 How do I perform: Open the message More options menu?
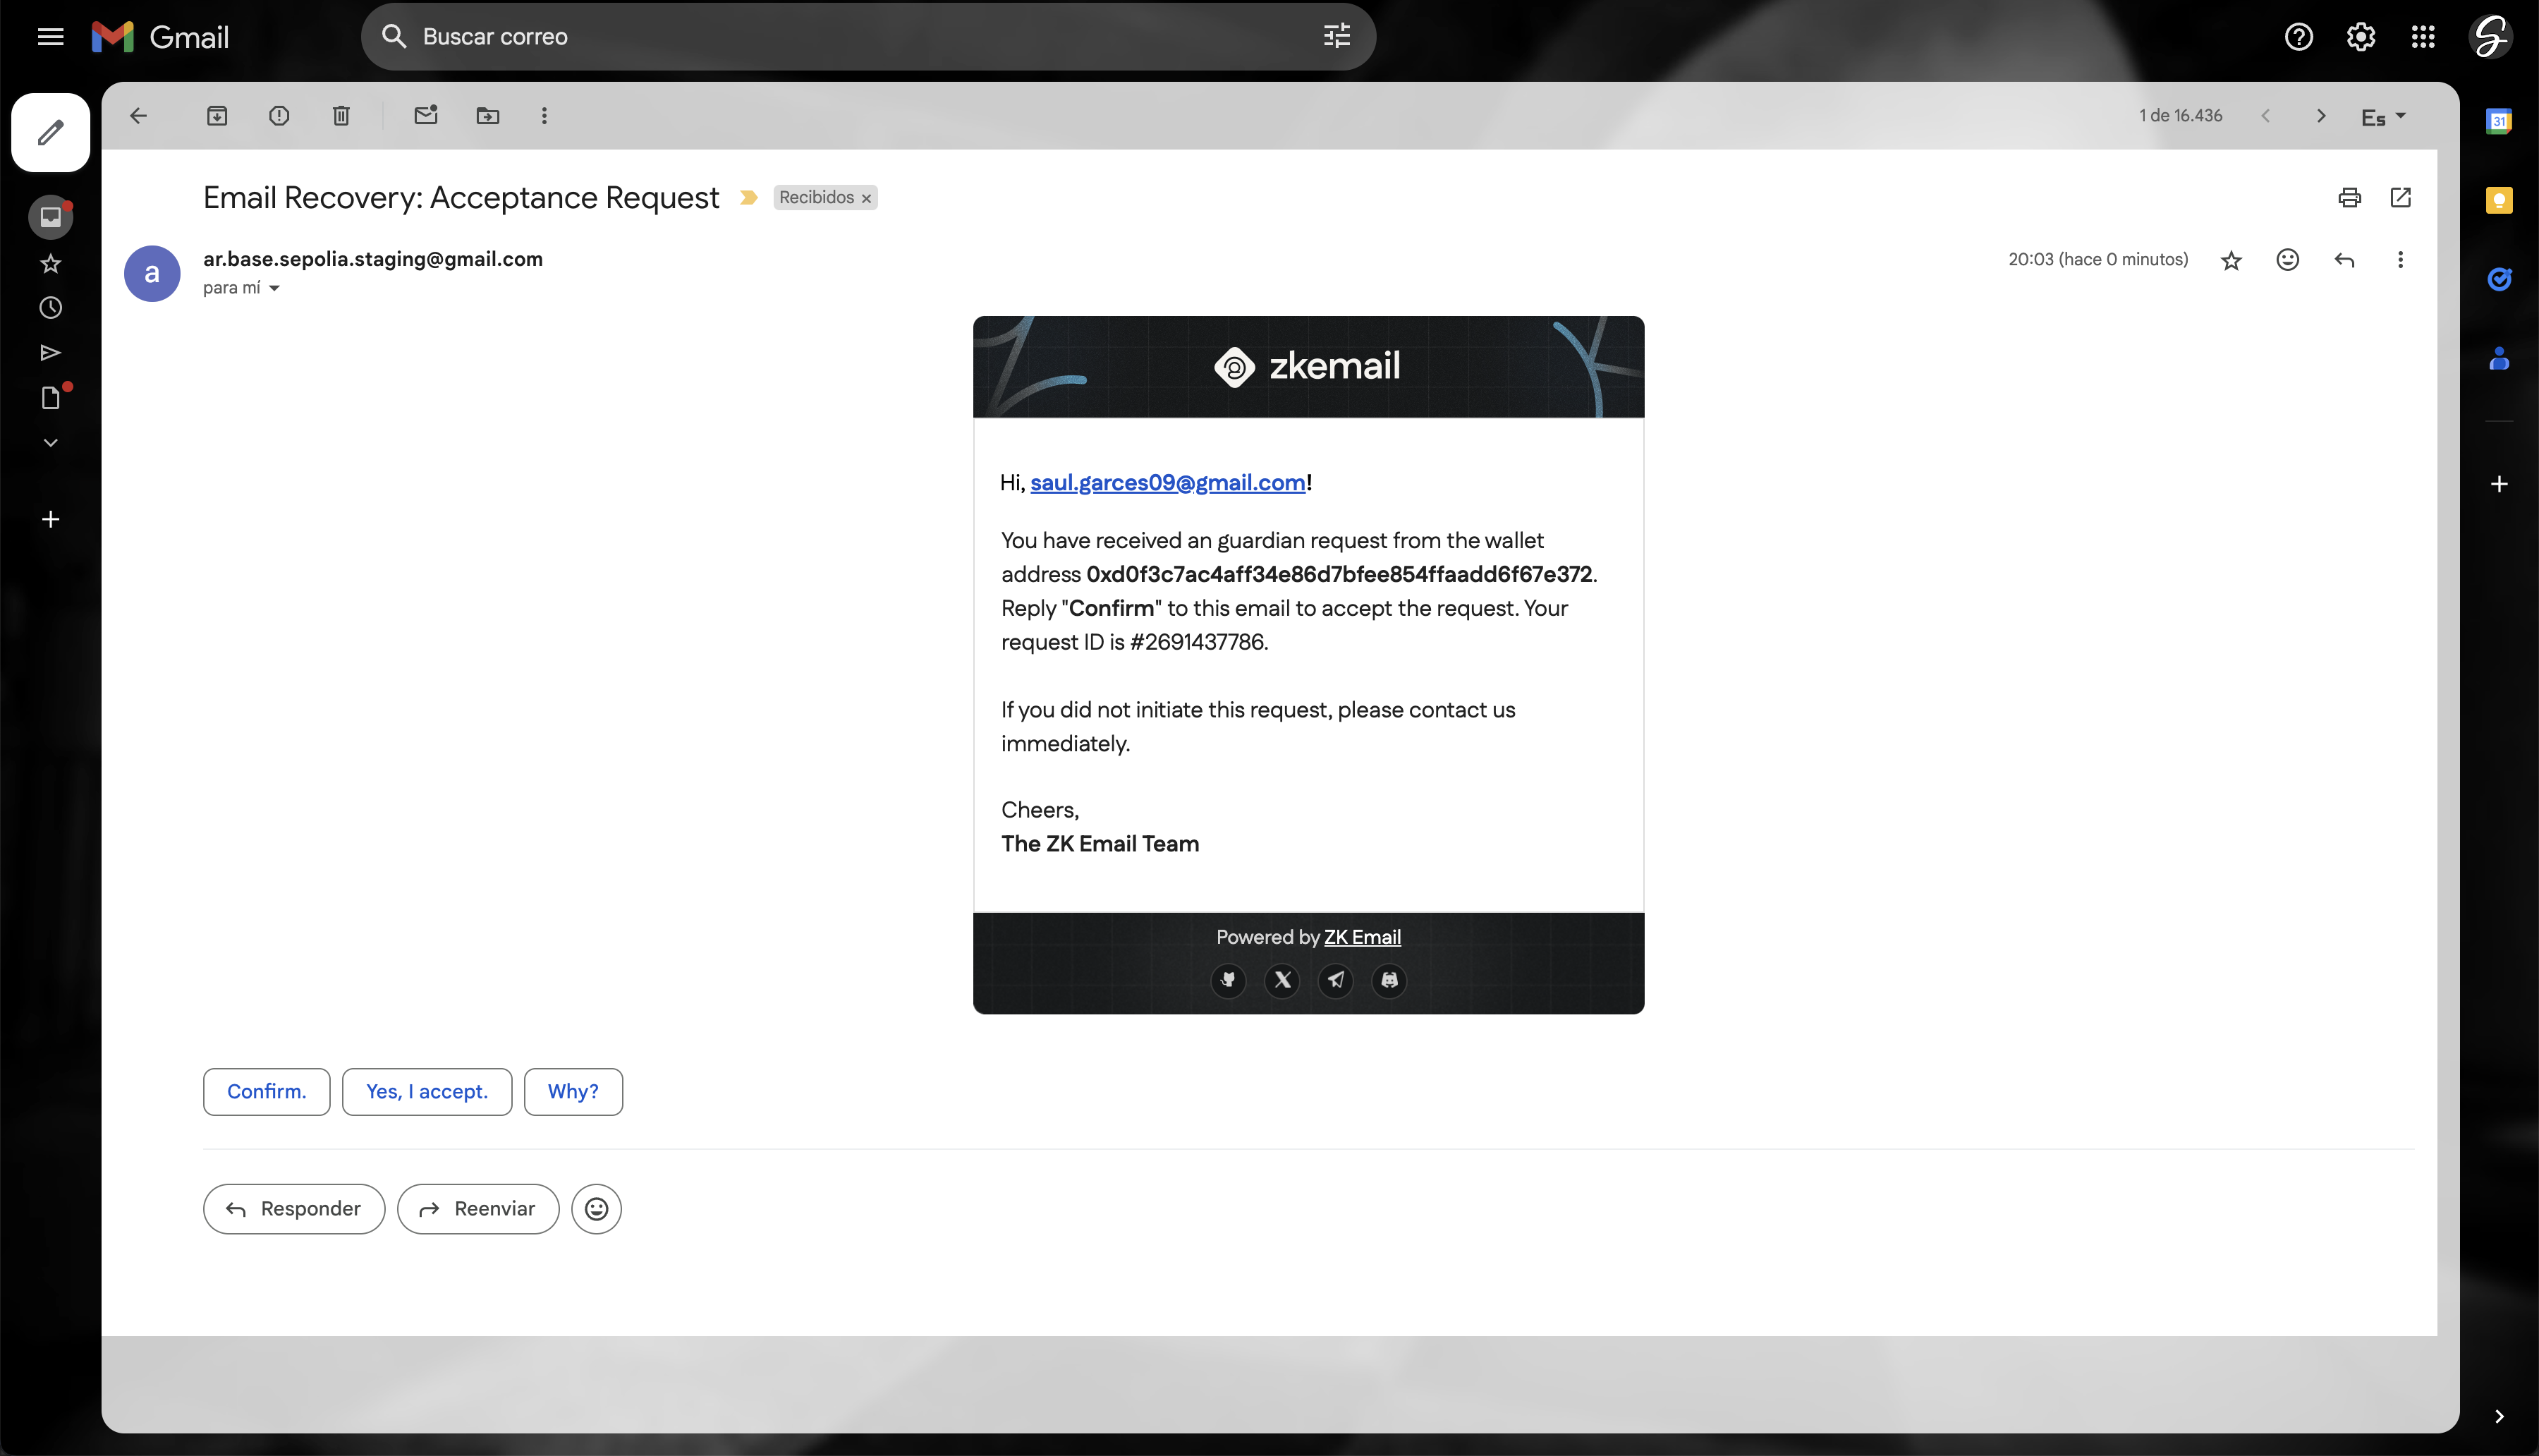[2400, 260]
